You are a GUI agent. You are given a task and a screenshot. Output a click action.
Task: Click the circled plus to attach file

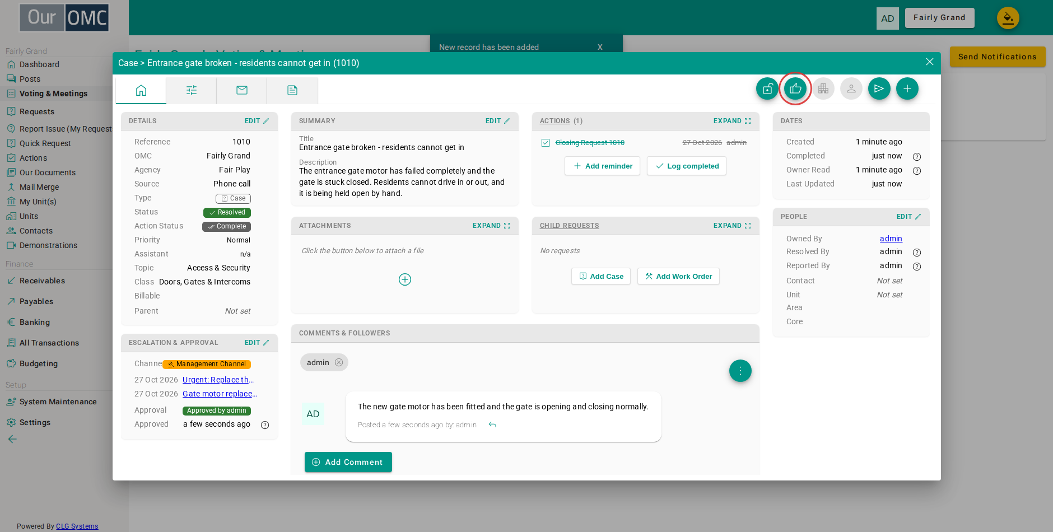pos(405,279)
